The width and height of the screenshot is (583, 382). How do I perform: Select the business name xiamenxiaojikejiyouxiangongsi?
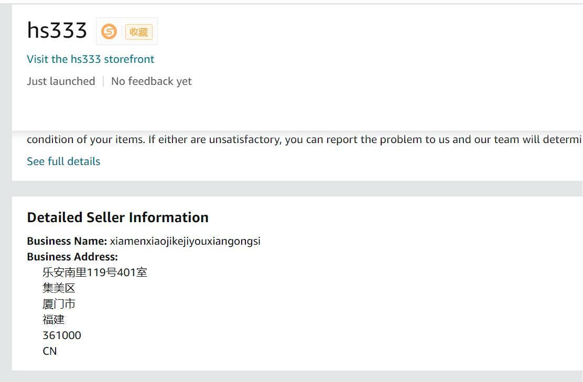click(185, 242)
